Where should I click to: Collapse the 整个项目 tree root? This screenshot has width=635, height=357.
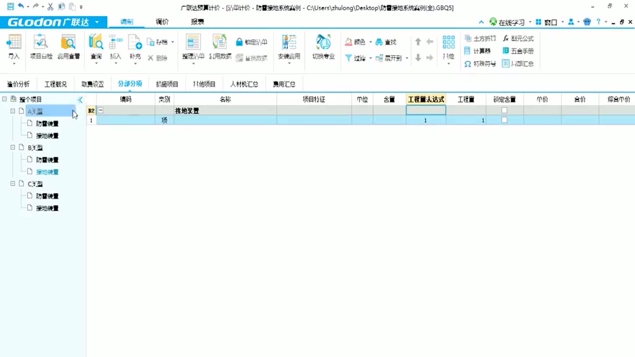coord(4,99)
